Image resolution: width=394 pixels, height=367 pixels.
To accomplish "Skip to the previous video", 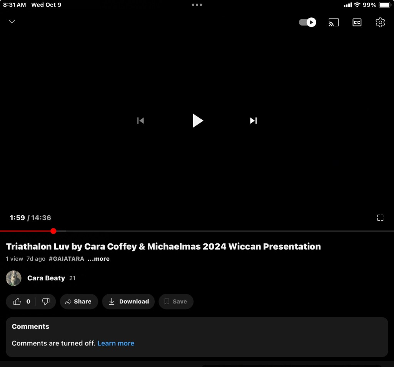I will tap(140, 121).
